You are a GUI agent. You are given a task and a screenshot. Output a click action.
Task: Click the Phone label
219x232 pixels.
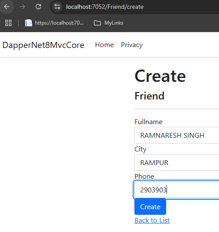(144, 177)
